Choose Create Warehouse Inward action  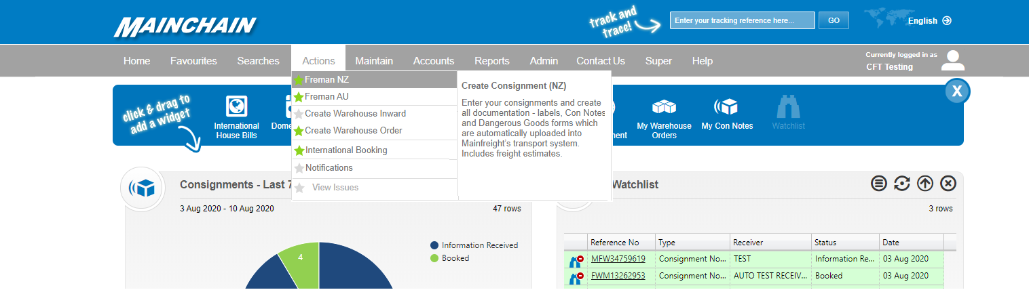click(x=375, y=114)
